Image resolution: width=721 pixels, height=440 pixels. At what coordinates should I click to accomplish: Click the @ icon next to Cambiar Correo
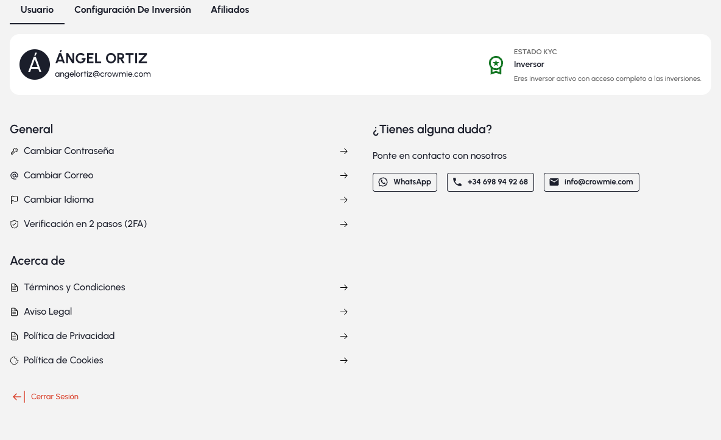point(14,175)
